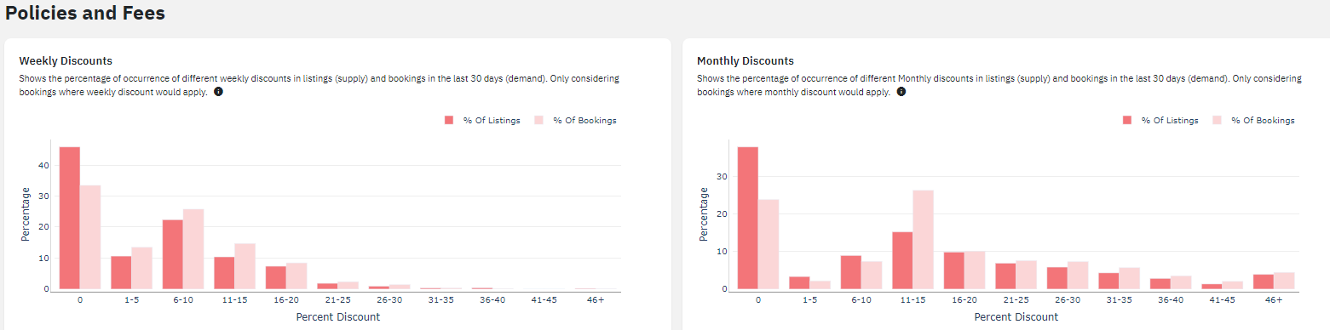1330x330 pixels.
Task: Toggle '% Of Listings' legend in the monthly chart
Action: [1160, 120]
